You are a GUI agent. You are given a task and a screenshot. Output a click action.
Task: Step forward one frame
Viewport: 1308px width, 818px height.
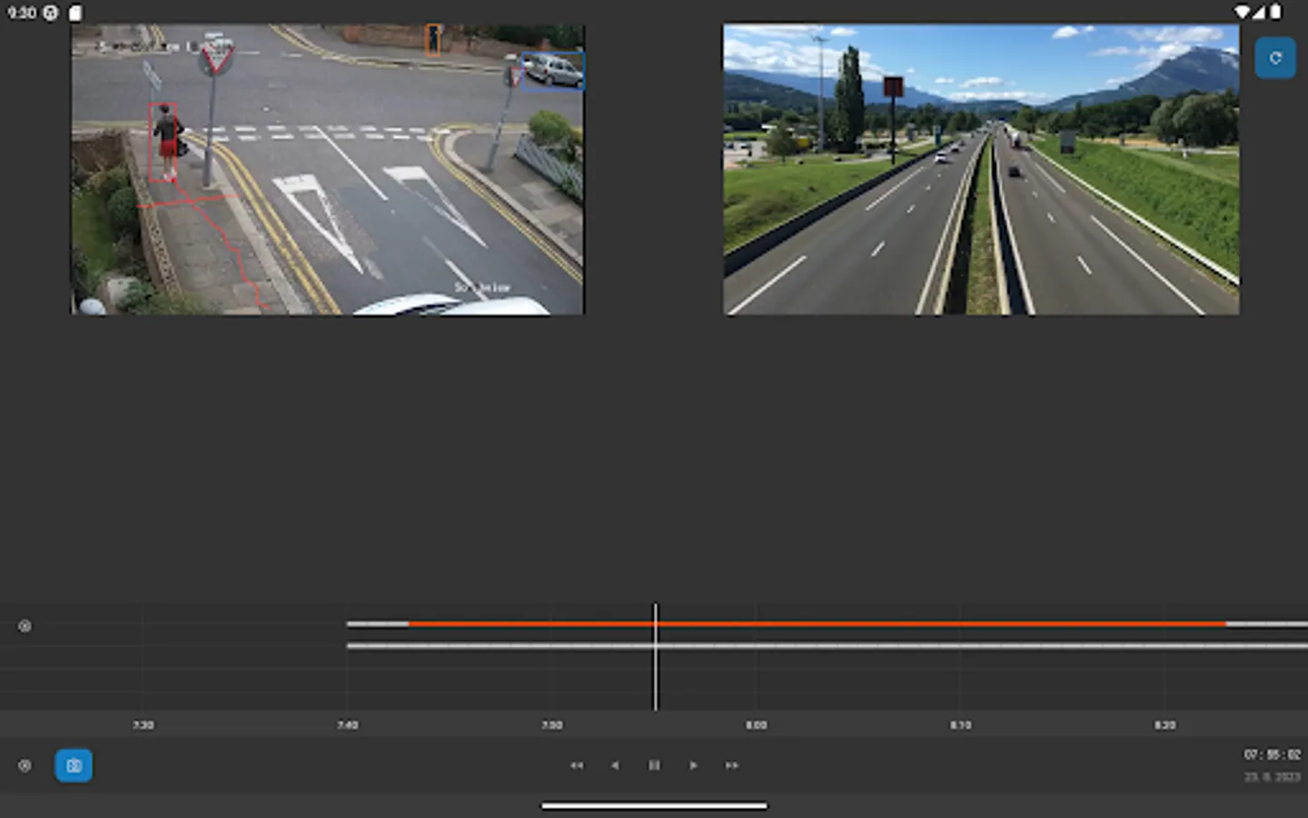693,765
